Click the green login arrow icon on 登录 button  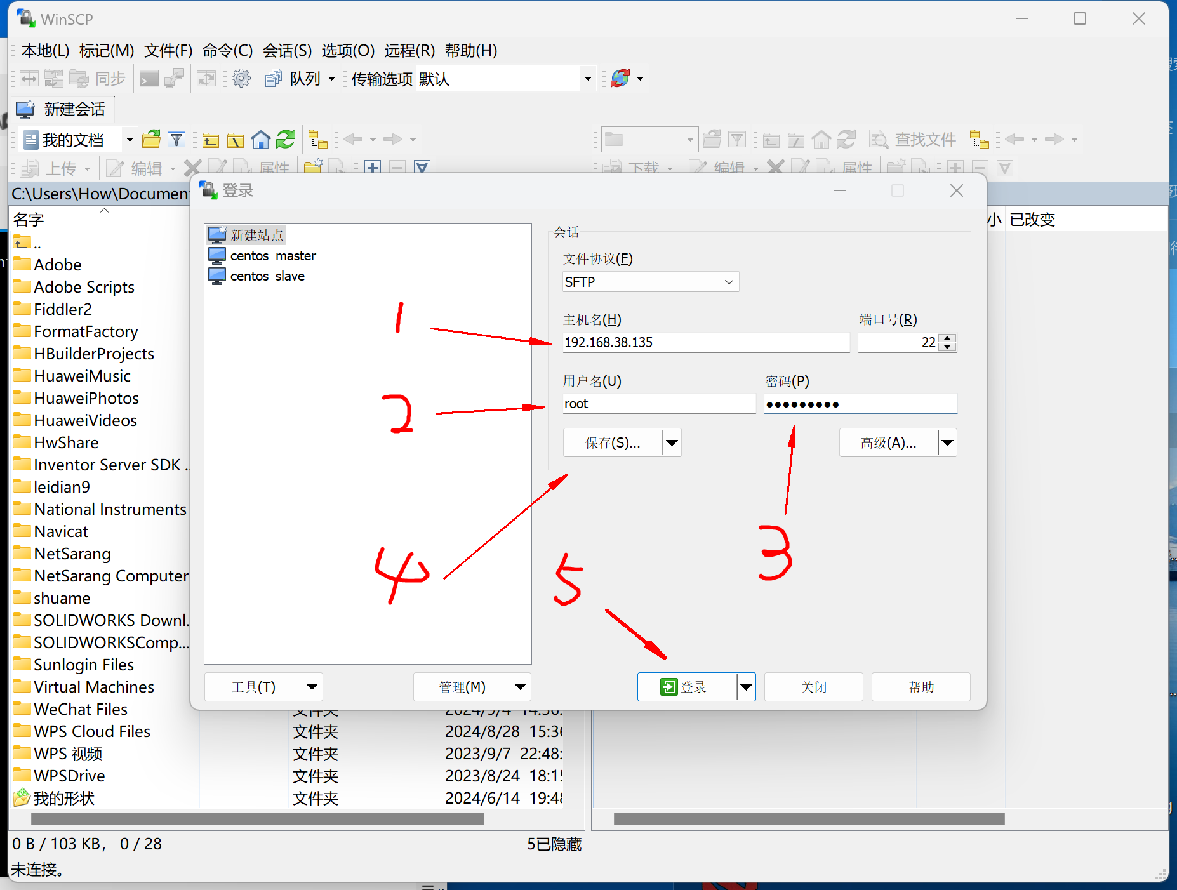click(x=668, y=687)
